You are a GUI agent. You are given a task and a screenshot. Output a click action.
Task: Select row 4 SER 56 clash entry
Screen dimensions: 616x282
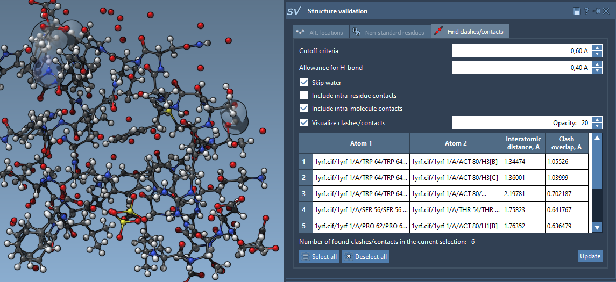pyautogui.click(x=361, y=211)
